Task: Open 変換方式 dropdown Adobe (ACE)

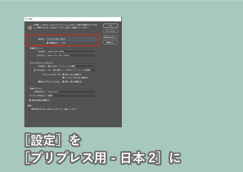Action: [x=72, y=92]
